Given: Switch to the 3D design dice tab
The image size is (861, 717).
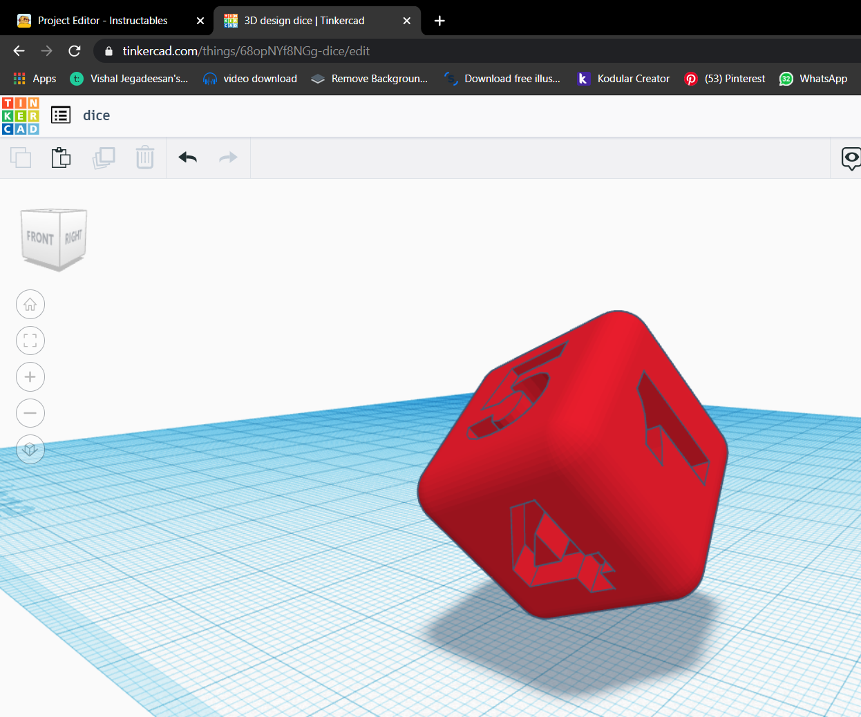Looking at the screenshot, I should pyautogui.click(x=304, y=20).
